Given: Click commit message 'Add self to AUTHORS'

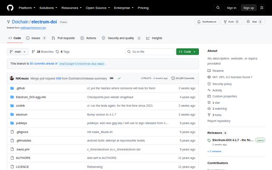Looking at the screenshot, I should click(102, 158).
